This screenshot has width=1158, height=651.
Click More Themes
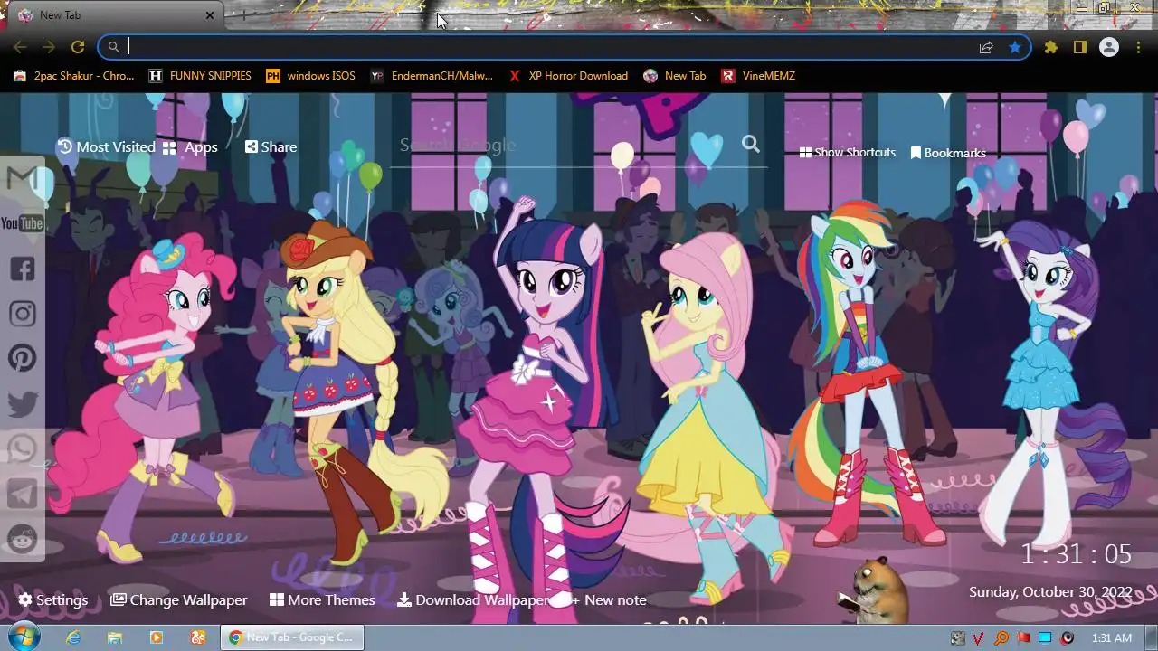point(322,600)
